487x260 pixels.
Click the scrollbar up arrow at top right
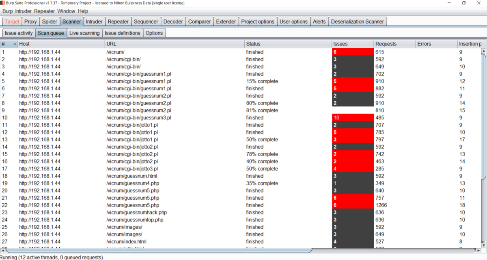[484, 51]
